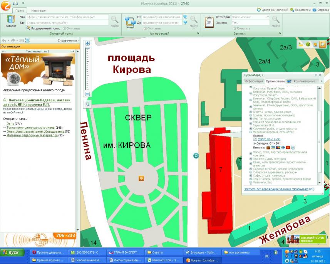Collapse the Мелодия здоровья, сеть аптек entry
330x264 pixels.
(x=251, y=132)
